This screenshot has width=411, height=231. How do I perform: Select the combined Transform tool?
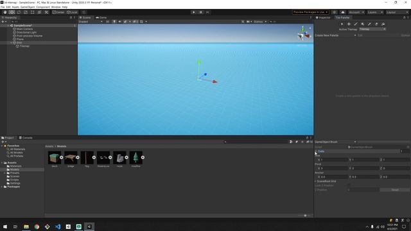coord(39,12)
